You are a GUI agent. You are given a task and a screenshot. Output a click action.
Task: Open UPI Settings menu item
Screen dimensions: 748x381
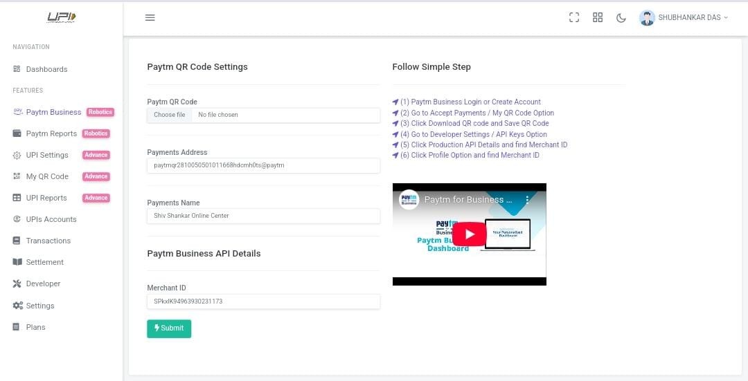click(x=47, y=155)
